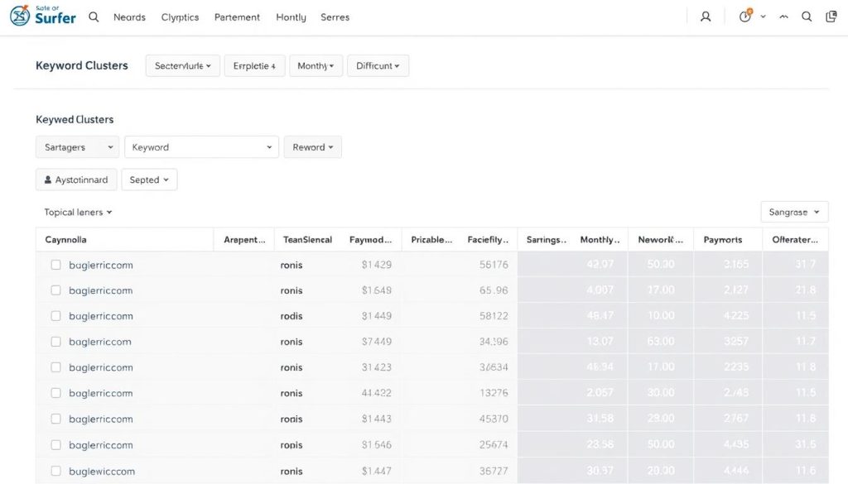Click the Septed button
The image size is (848, 484).
149,179
